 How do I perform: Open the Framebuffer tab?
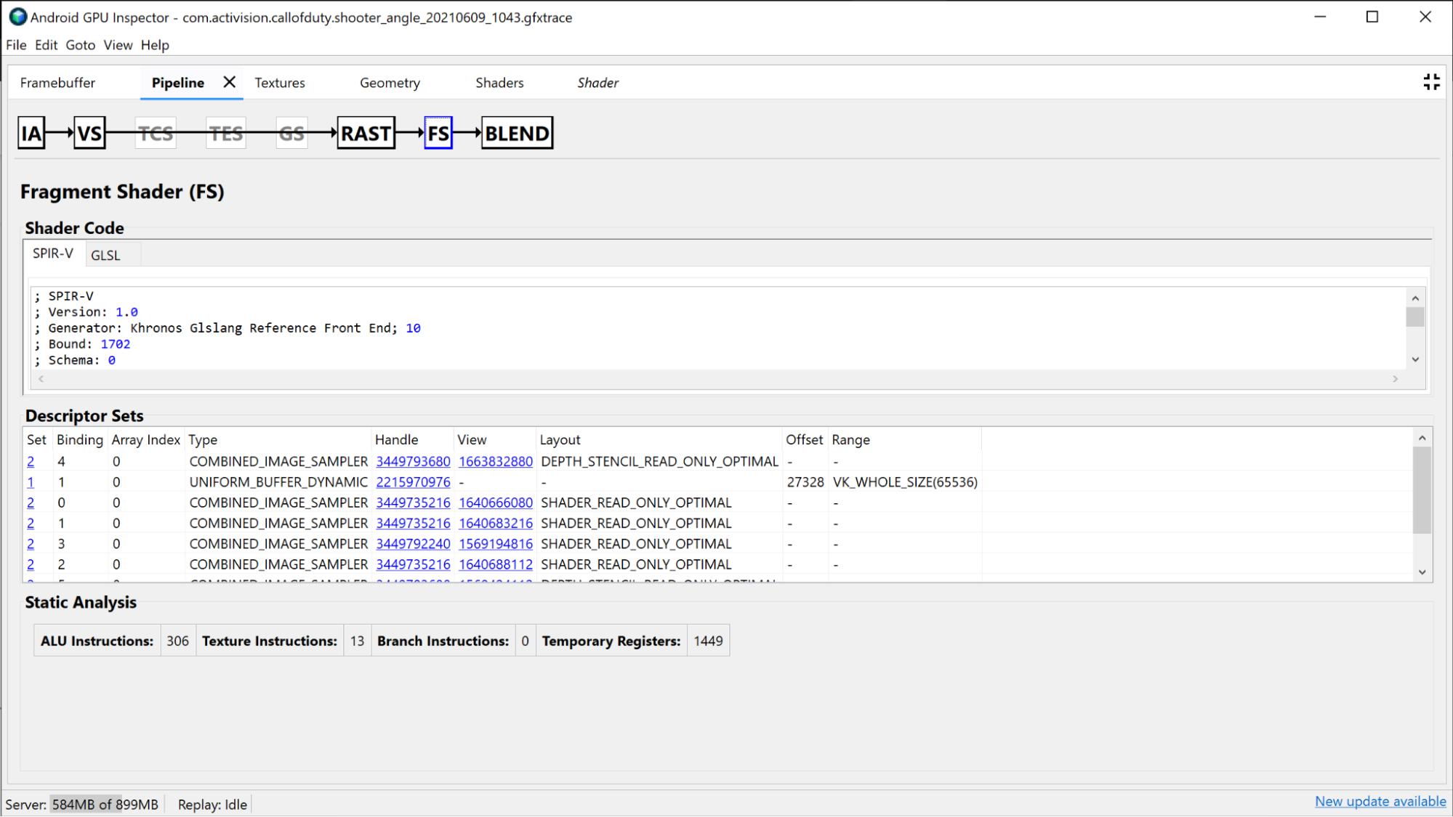pos(58,83)
